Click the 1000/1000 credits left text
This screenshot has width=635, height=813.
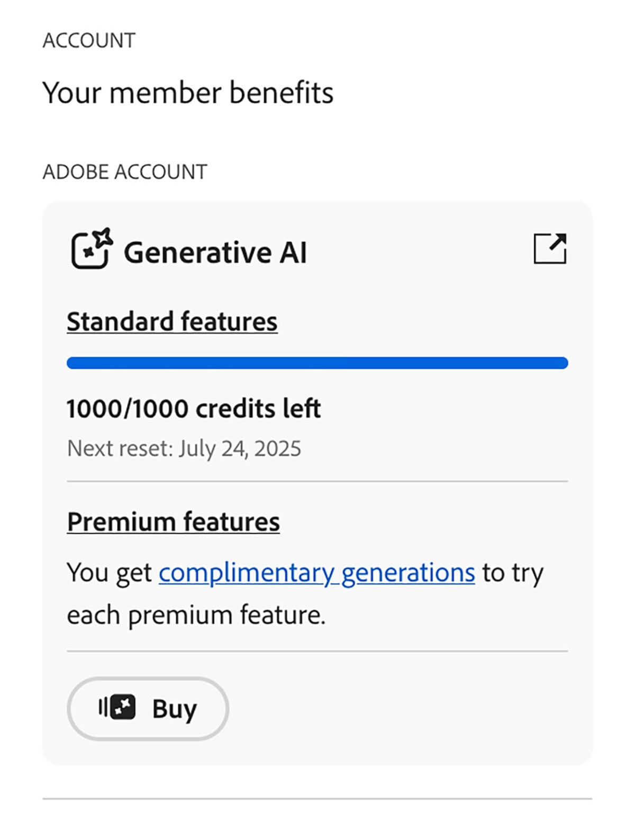tap(194, 408)
